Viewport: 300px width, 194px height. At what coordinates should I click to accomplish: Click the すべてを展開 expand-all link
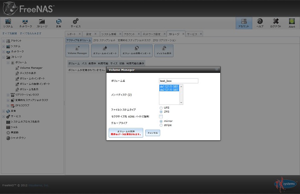(9, 34)
